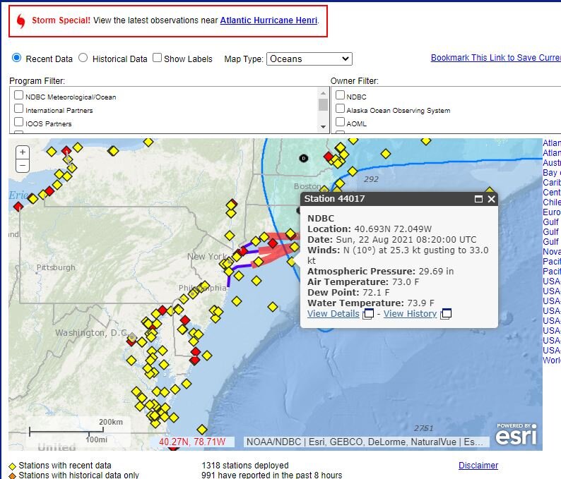Click the red hurricane symbol icon
The height and width of the screenshot is (479, 561).
[20, 21]
